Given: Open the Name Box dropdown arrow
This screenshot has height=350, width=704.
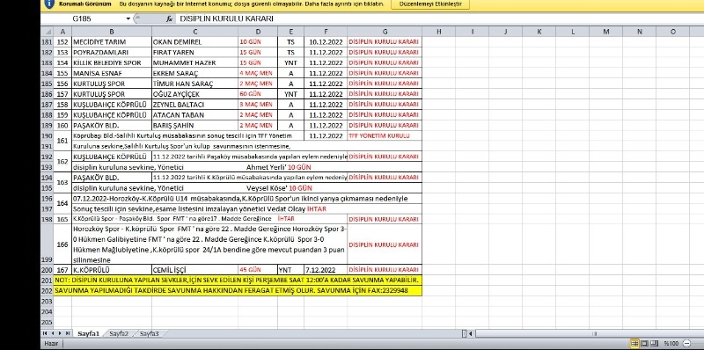Looking at the screenshot, I should coord(128,18).
